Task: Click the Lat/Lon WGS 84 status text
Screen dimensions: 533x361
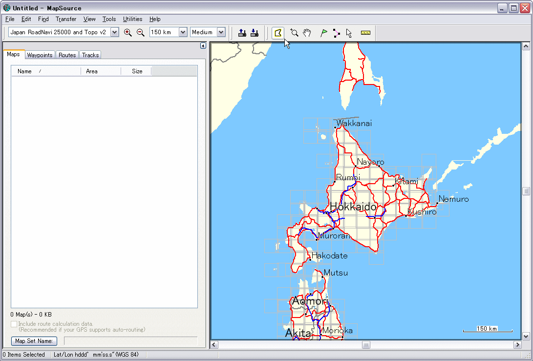Action: tap(96, 355)
